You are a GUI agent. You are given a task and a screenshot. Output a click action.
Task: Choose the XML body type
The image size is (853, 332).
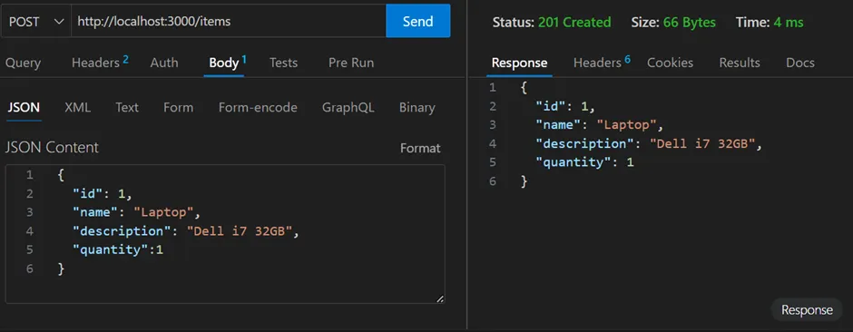pos(78,108)
